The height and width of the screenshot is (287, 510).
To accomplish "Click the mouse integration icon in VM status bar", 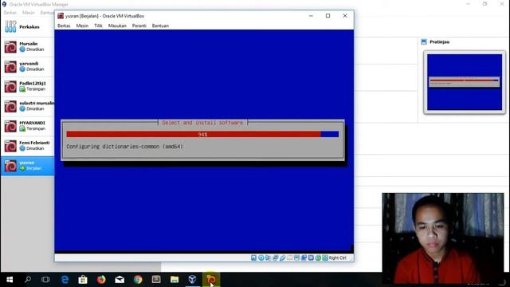I will click(x=318, y=258).
